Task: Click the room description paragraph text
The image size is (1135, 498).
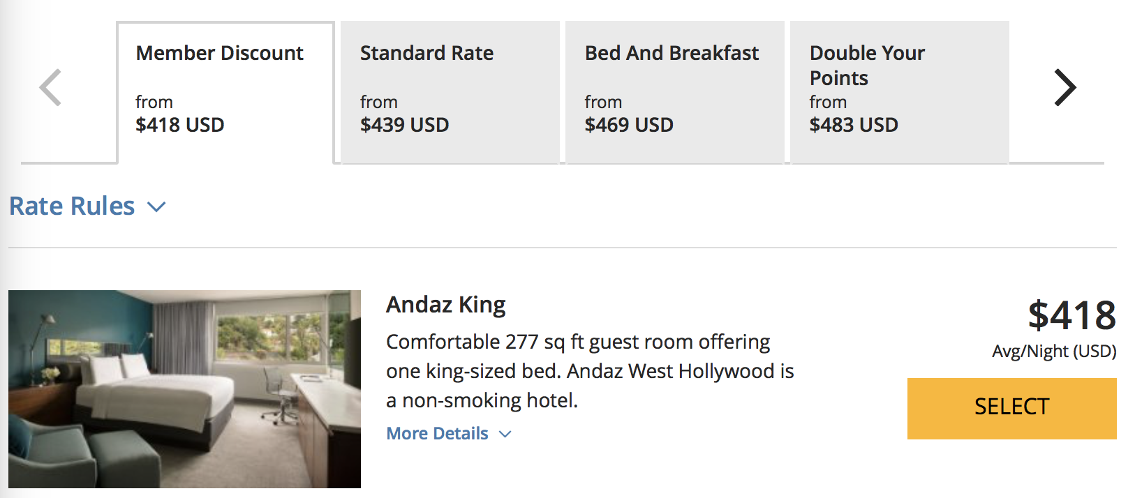Action: point(590,371)
